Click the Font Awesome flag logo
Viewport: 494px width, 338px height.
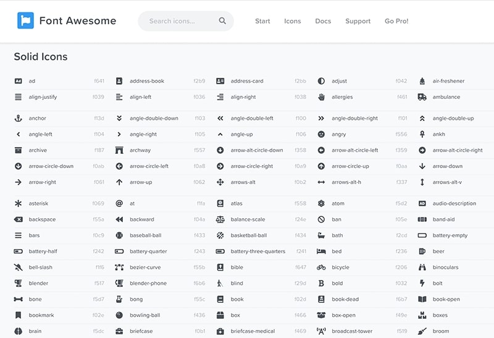click(x=25, y=20)
